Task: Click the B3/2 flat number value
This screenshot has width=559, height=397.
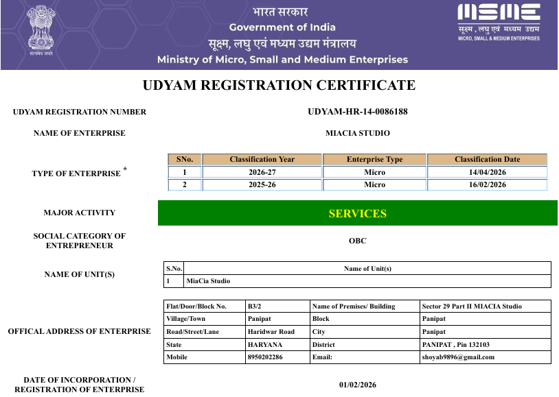Action: [255, 306]
